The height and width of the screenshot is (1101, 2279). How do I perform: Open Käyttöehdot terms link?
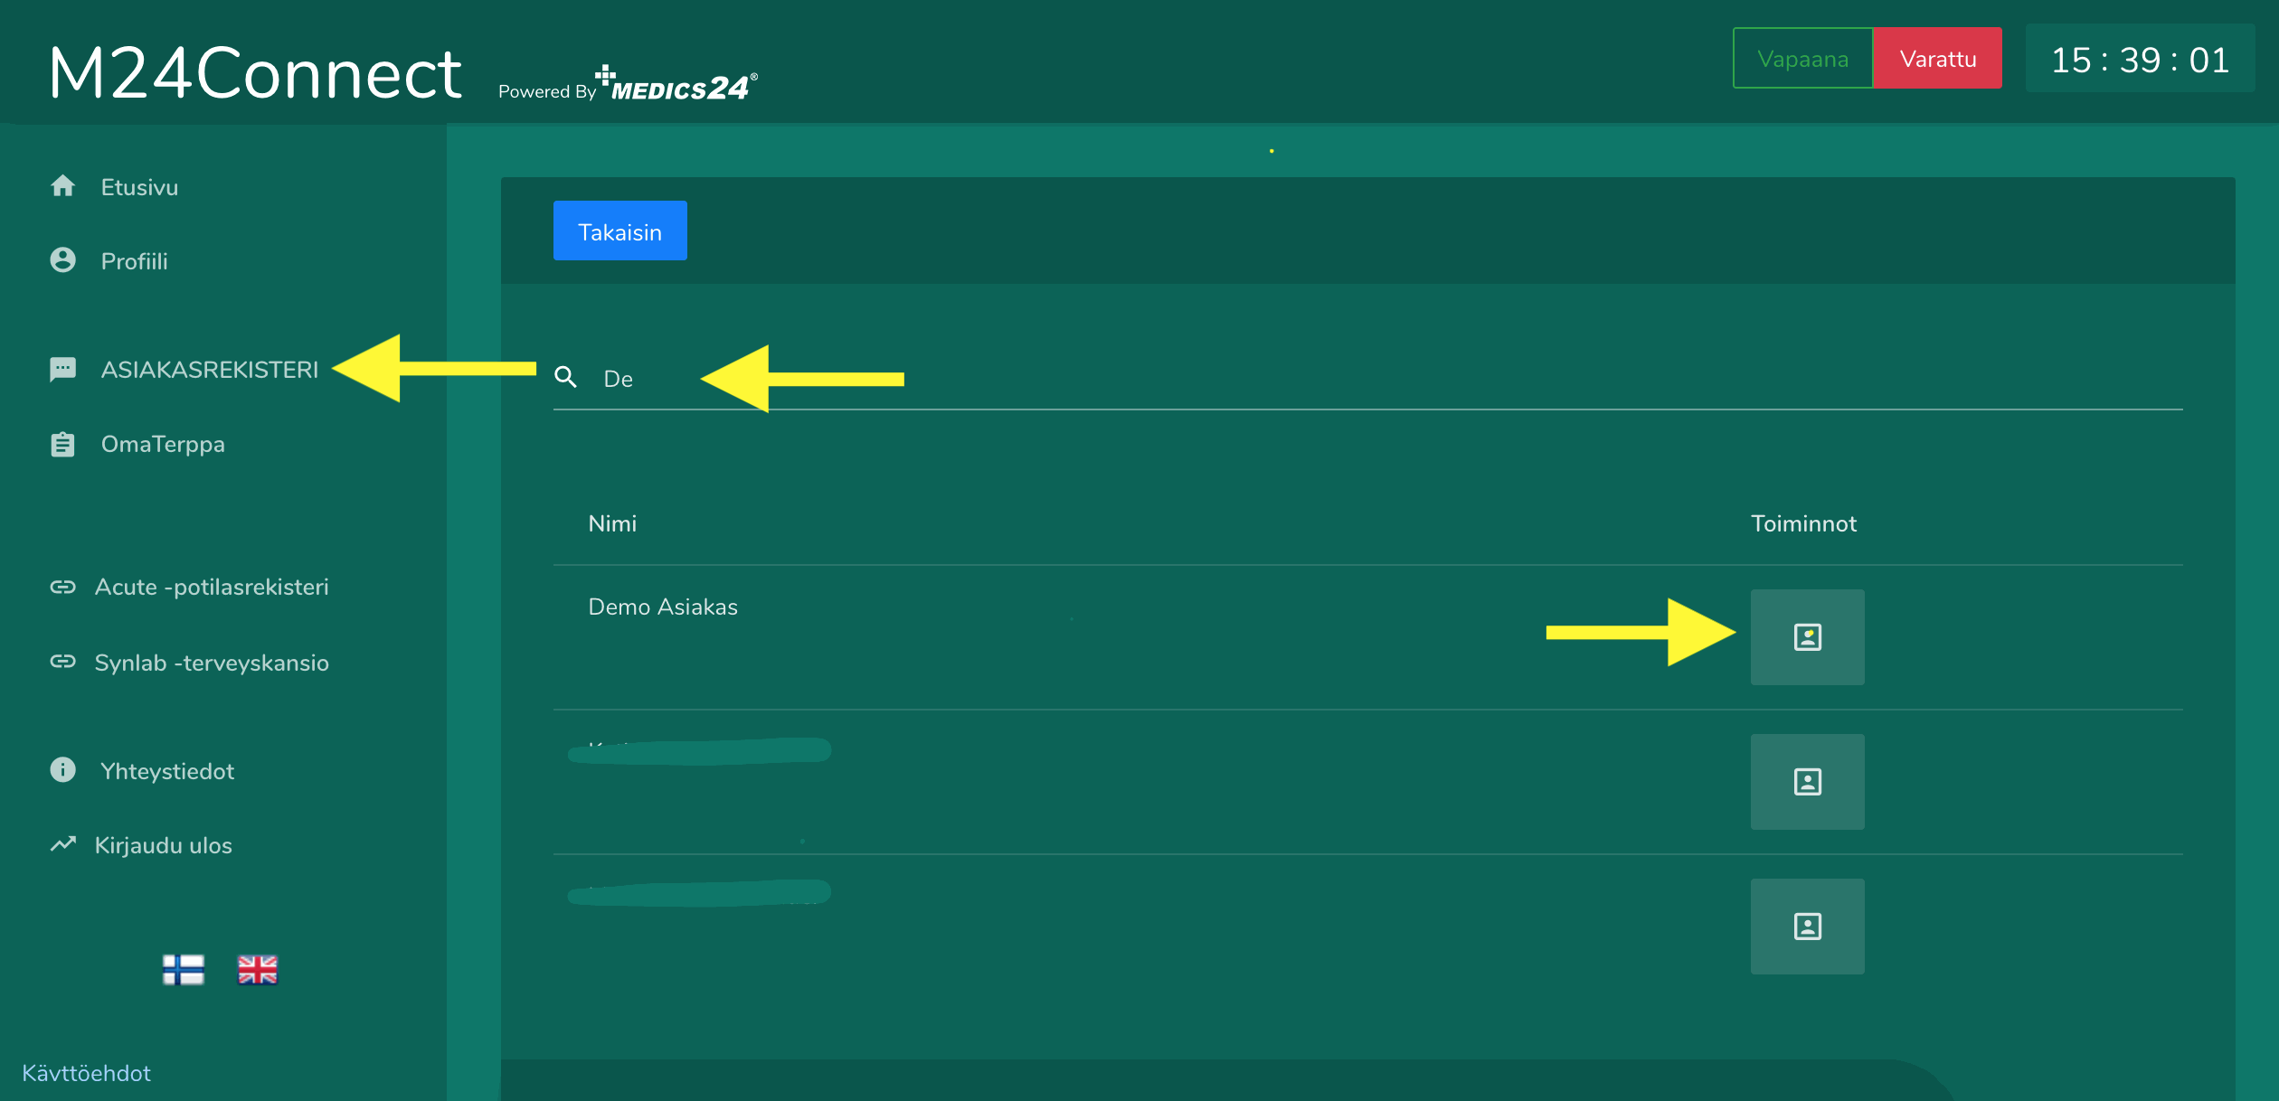86,1073
